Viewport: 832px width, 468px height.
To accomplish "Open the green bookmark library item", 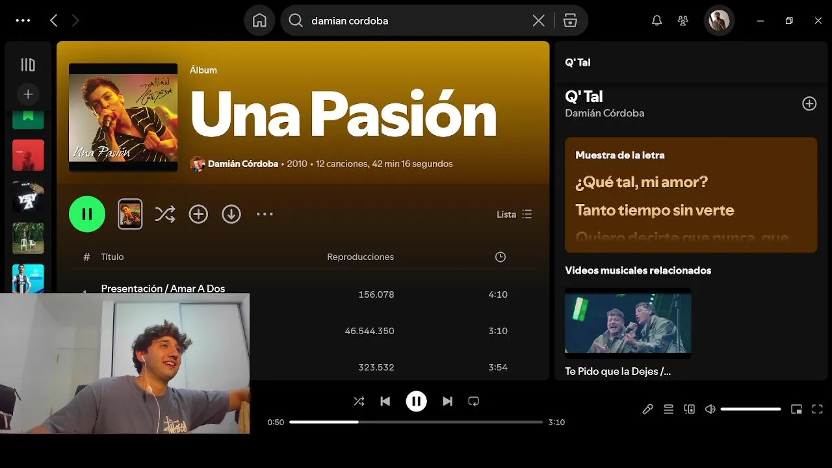I will click(x=28, y=119).
